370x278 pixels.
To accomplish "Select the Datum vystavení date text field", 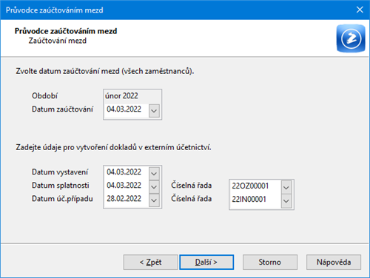I will (127, 172).
